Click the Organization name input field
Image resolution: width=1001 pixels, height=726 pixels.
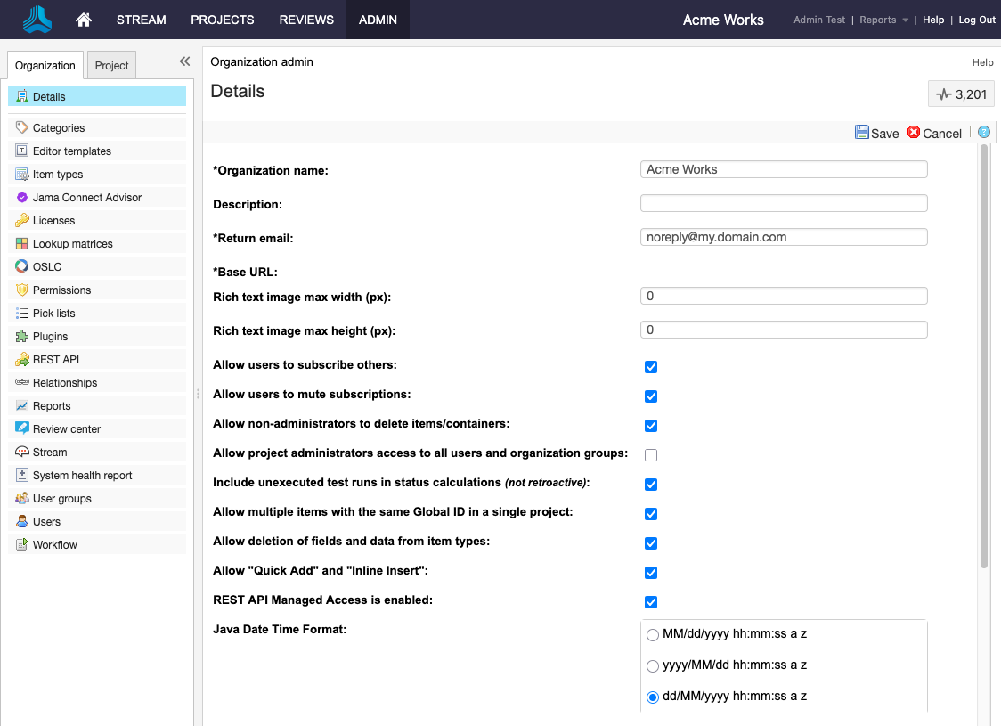coord(783,169)
